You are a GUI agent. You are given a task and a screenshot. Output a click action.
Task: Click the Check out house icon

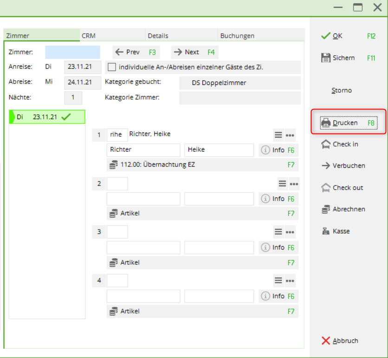click(326, 188)
